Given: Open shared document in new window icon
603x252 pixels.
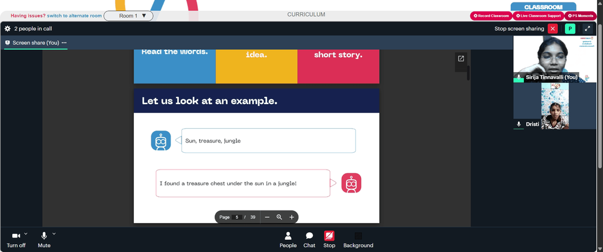Looking at the screenshot, I should pyautogui.click(x=461, y=59).
